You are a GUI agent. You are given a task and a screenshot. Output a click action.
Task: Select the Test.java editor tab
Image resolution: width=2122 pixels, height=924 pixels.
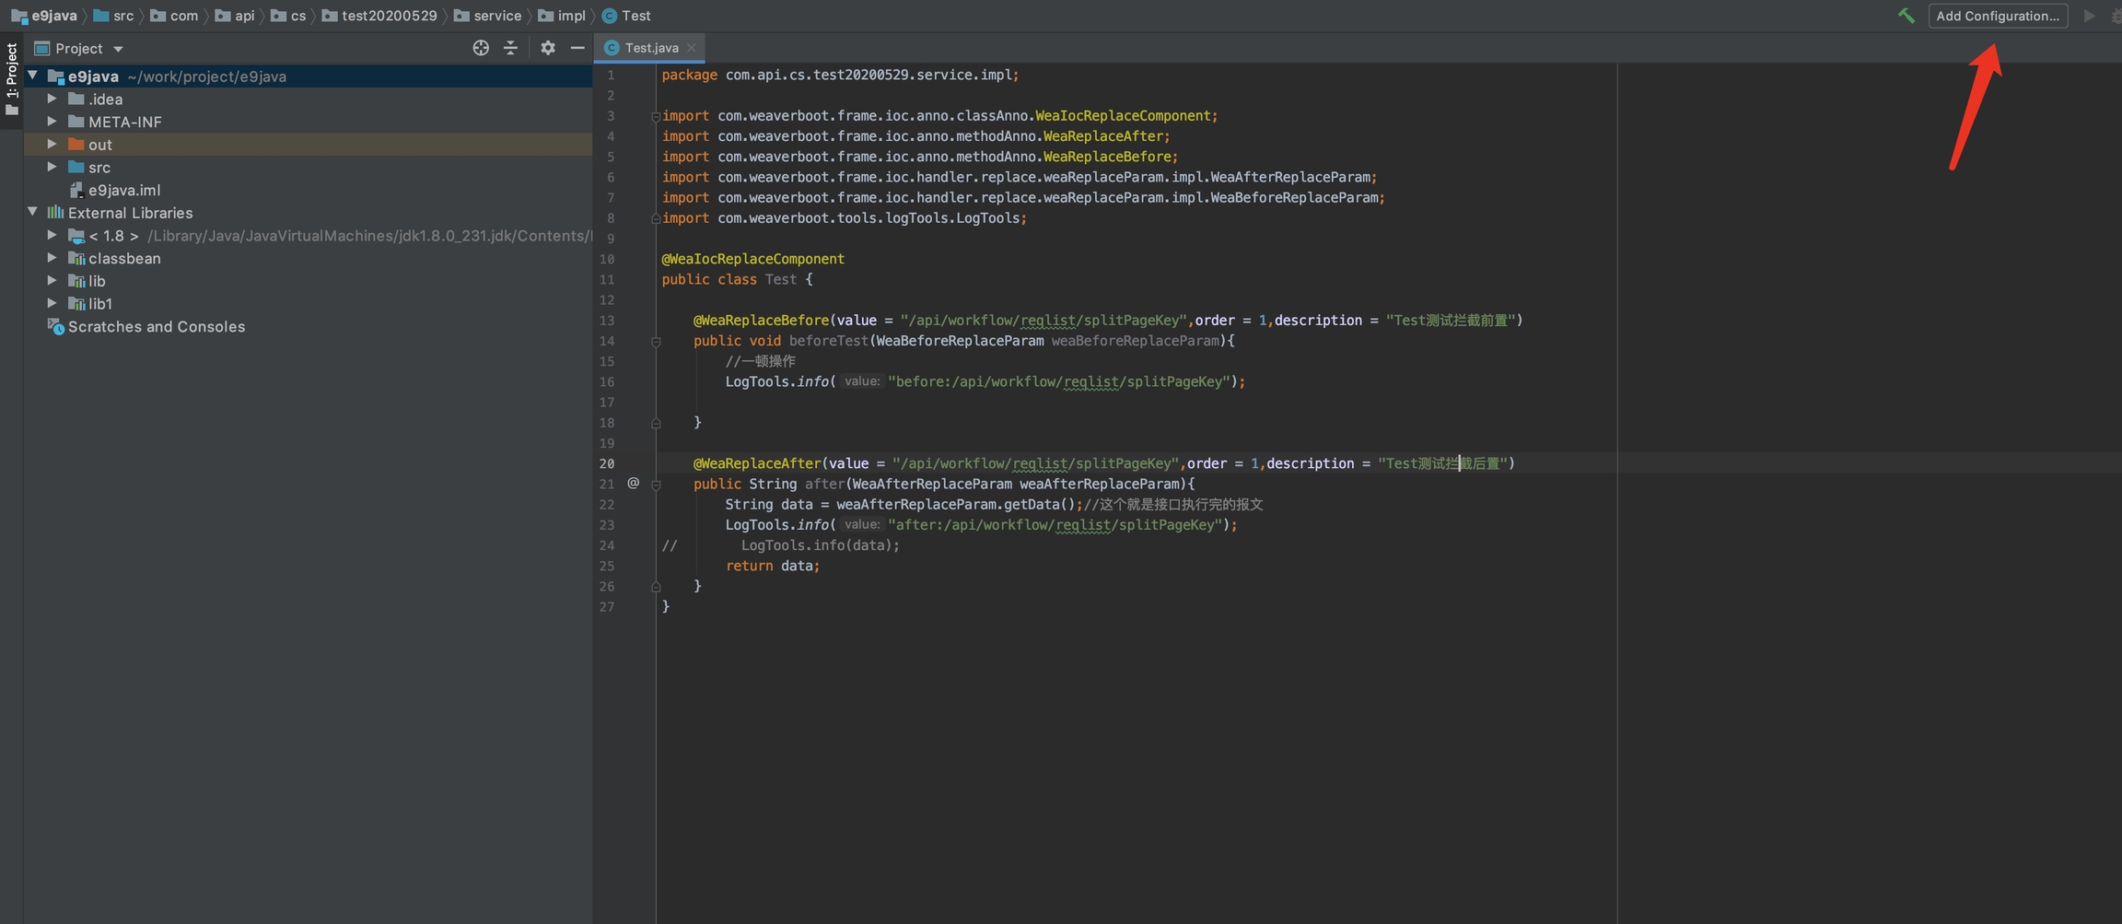pos(650,48)
